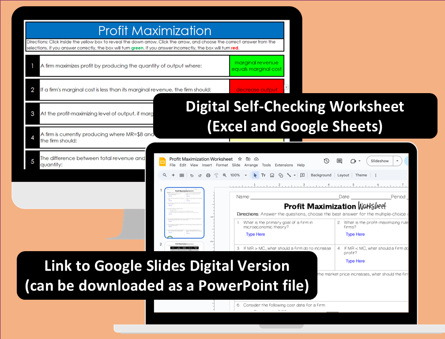Open the Insert menu
Screen dimensions: 445x339
[207, 165]
